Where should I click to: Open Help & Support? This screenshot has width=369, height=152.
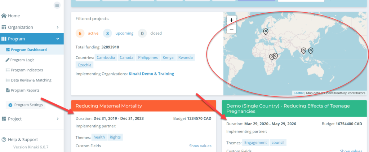tap(23, 139)
